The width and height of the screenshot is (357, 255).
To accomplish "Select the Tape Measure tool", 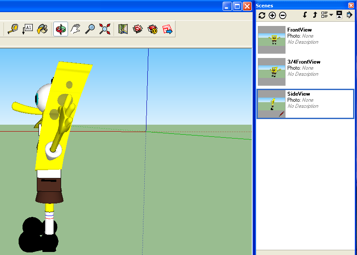I will [x=13, y=29].
